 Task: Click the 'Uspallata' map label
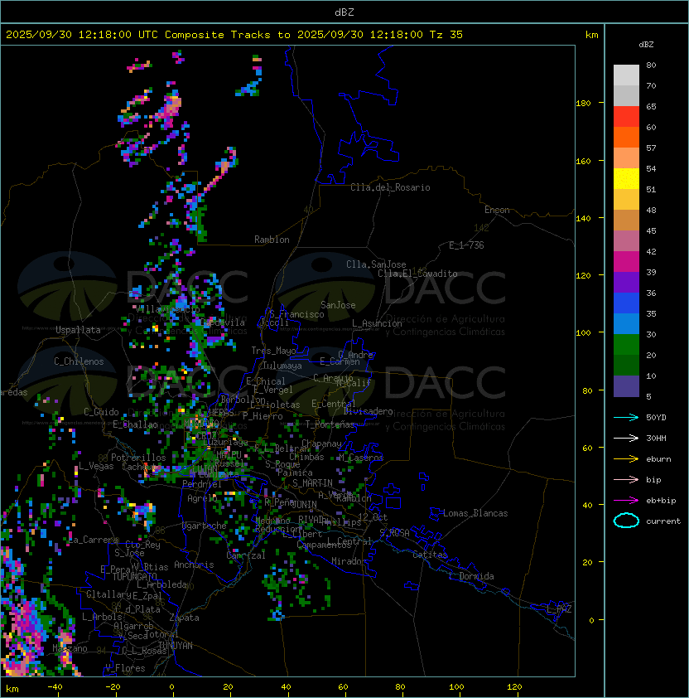coord(78,330)
